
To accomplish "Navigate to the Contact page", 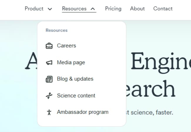I will click(x=163, y=9).
